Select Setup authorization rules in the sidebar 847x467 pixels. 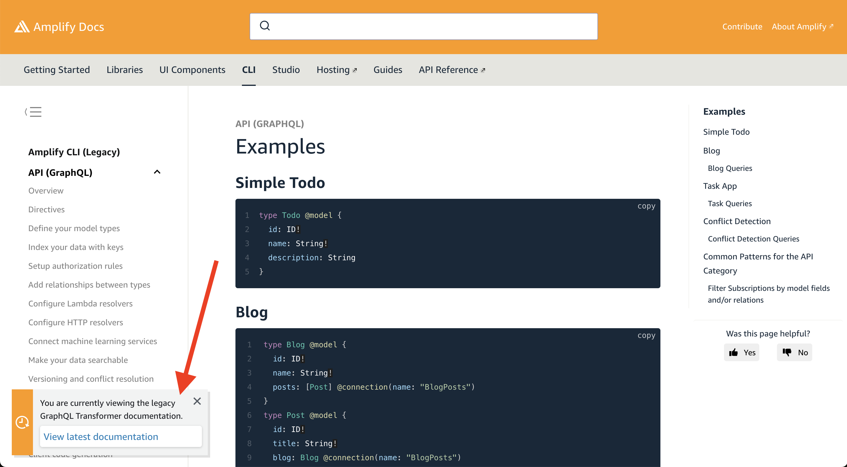coord(75,266)
